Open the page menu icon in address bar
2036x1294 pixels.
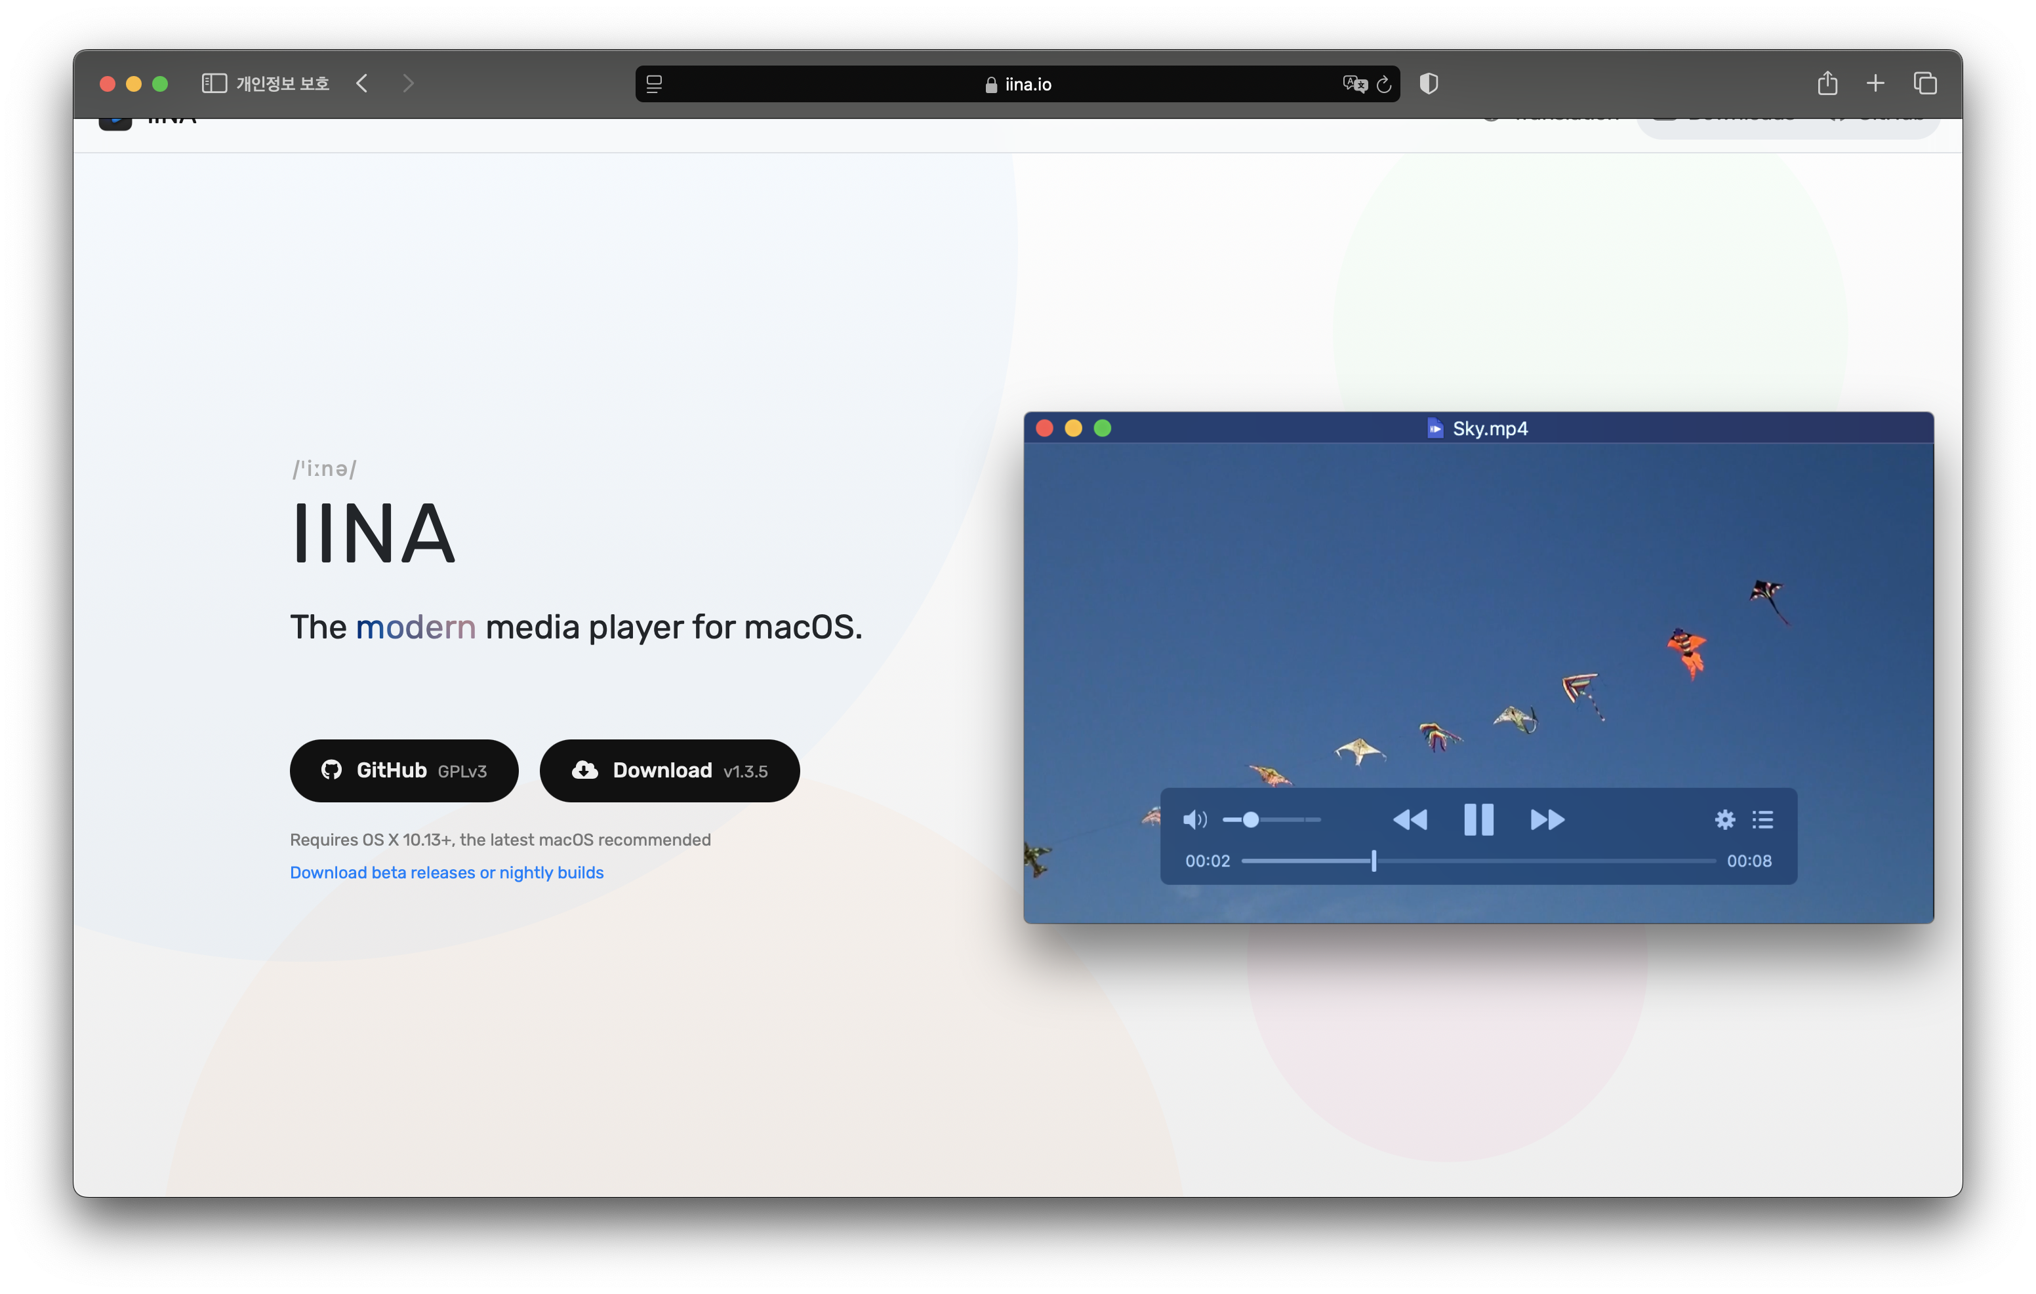655,84
